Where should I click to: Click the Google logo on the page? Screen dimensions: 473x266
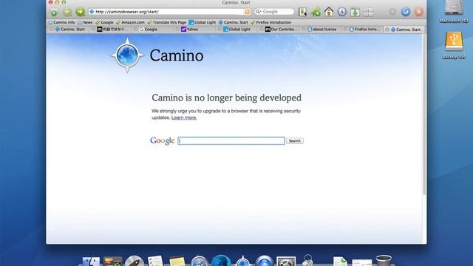tap(163, 141)
